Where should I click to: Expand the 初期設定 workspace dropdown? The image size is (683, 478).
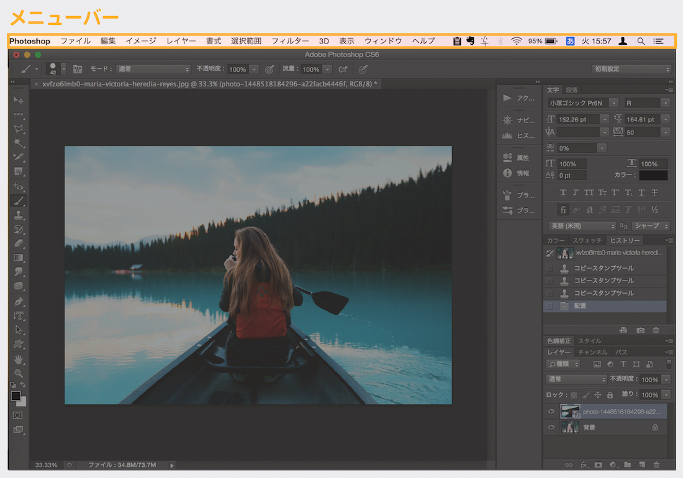click(x=631, y=70)
